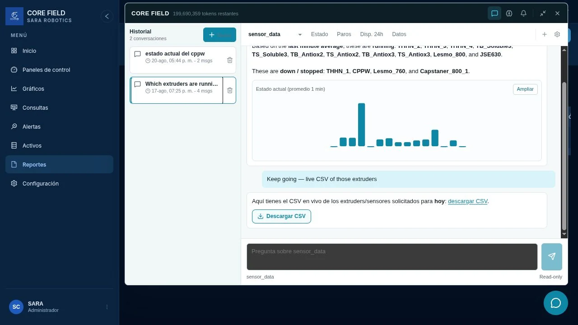Open 'Which extruders are runni...' conversation
The width and height of the screenshot is (578, 325).
177,90
